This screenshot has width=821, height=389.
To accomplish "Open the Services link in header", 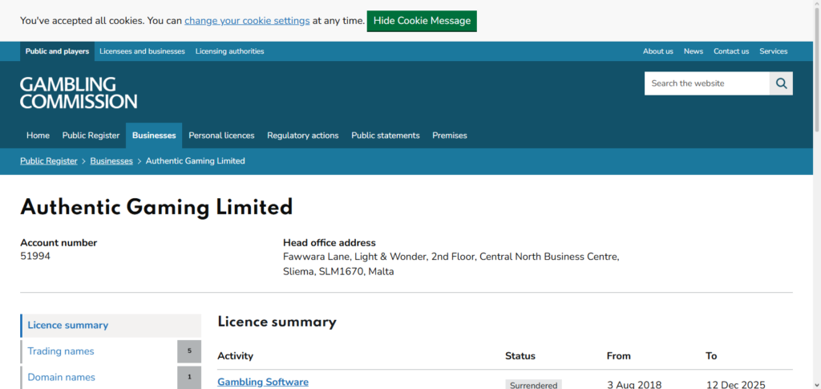I will 773,51.
